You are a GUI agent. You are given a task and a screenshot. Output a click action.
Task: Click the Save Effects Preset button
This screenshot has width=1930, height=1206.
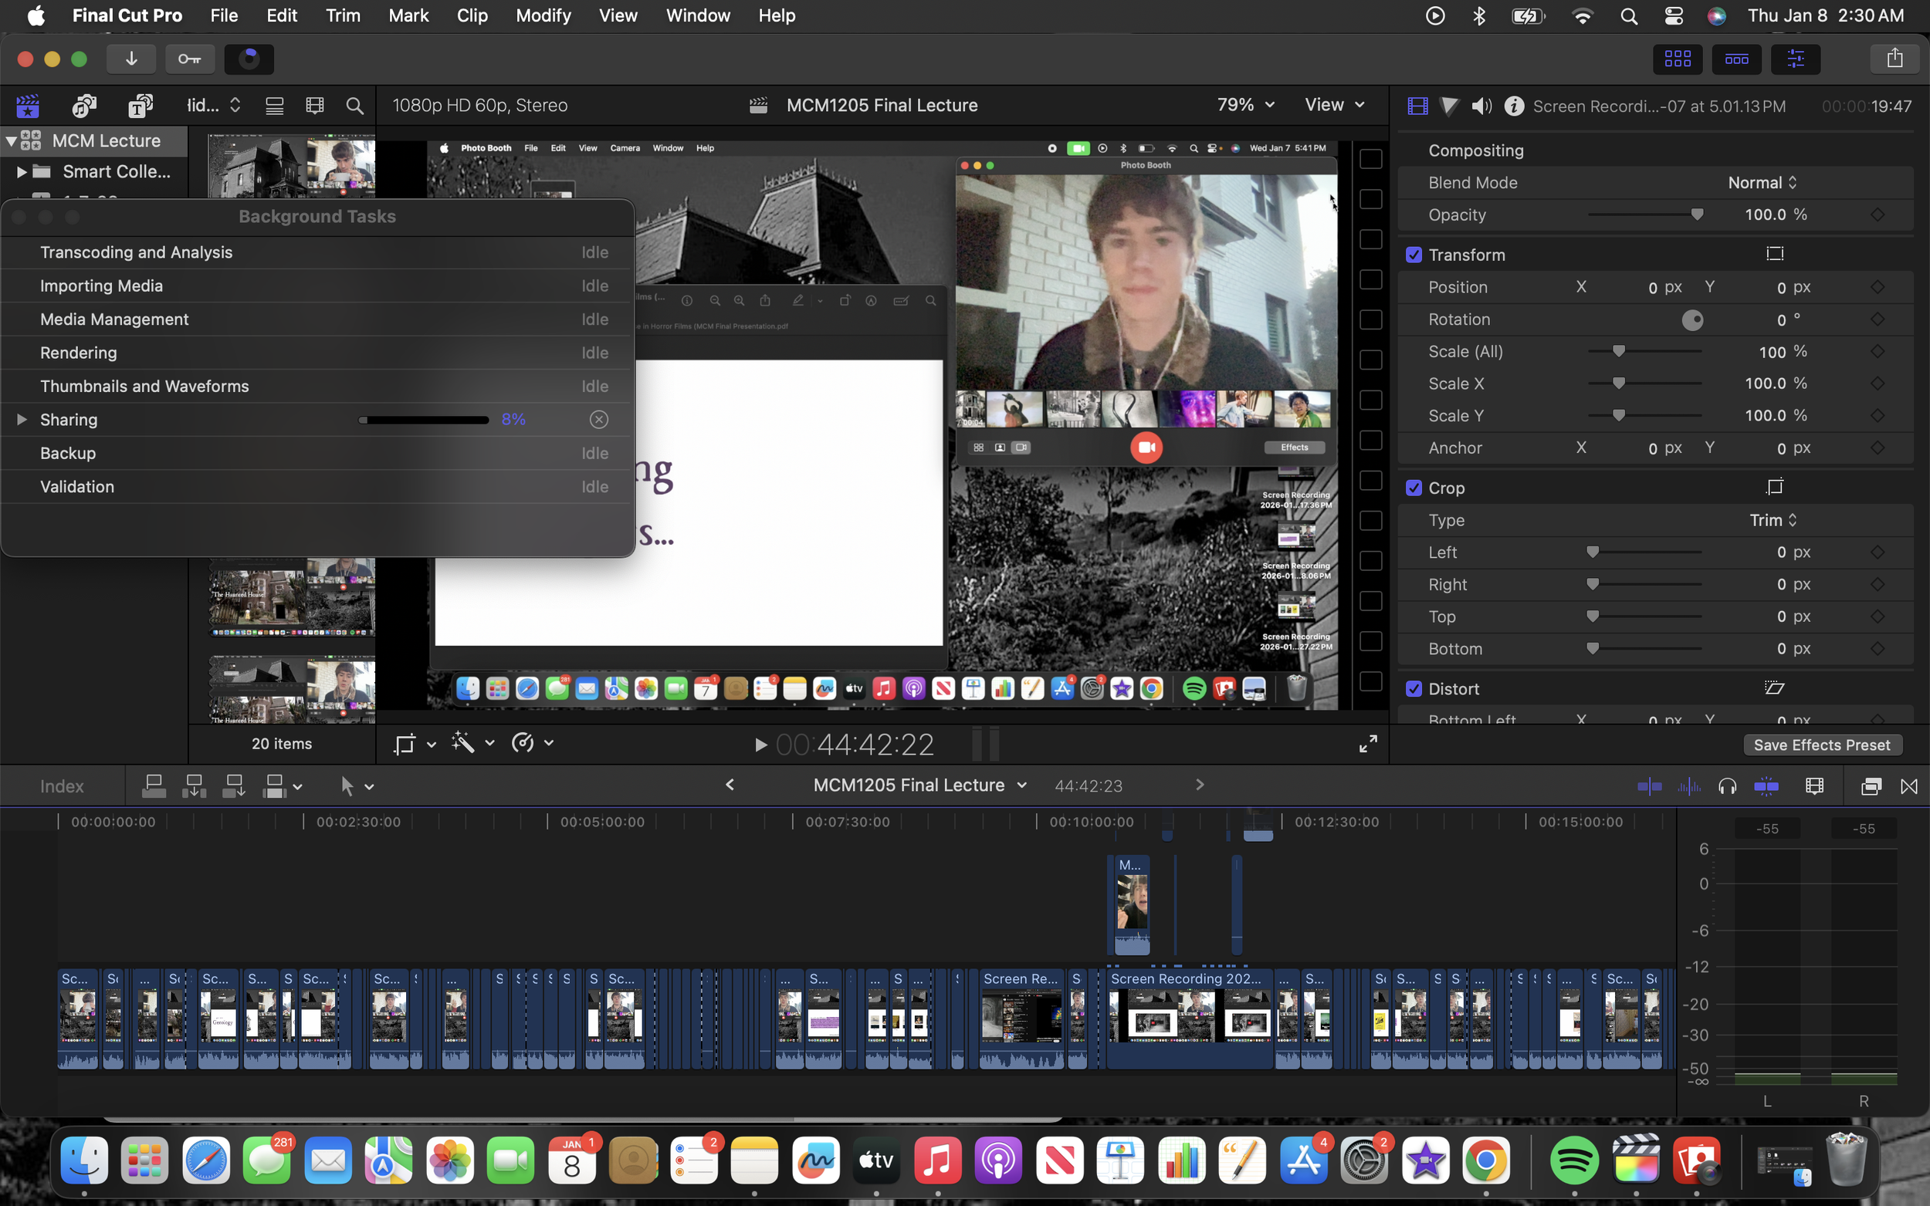click(1821, 745)
